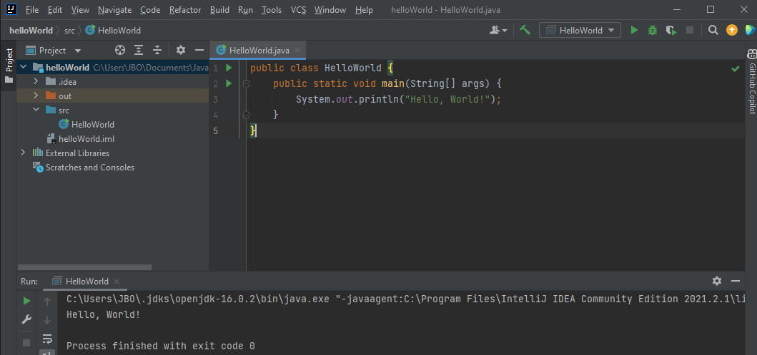Click Project panel horizontal scrollbar
757x355 pixels.
click(x=84, y=267)
